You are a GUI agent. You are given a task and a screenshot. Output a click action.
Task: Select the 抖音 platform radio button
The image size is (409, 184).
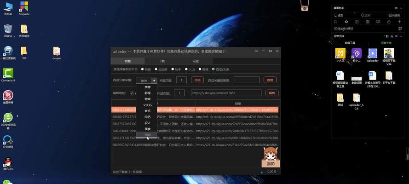point(143,69)
